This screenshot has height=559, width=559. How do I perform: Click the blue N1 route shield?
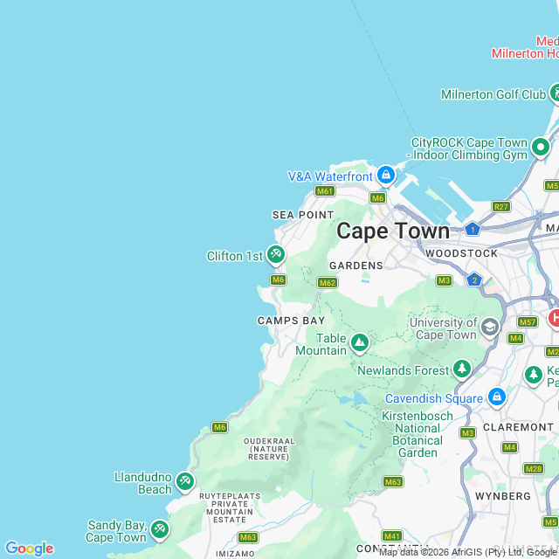click(x=473, y=229)
